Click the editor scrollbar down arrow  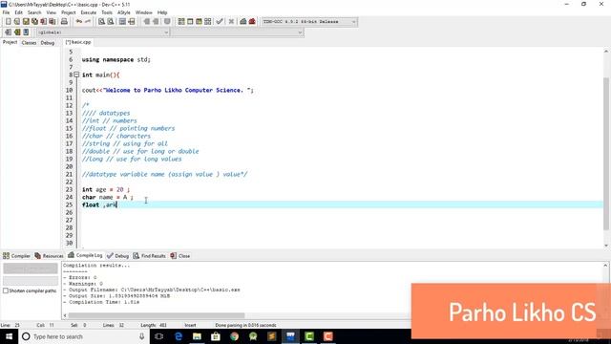(x=606, y=245)
